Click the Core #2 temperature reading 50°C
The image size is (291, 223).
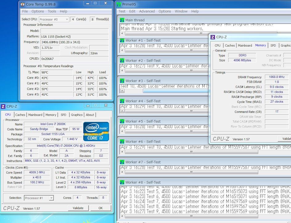pyautogui.click(x=57, y=89)
